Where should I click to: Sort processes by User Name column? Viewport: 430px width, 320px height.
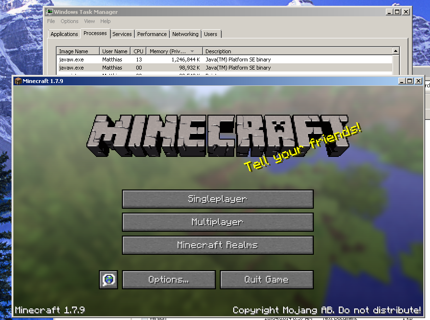coord(115,51)
